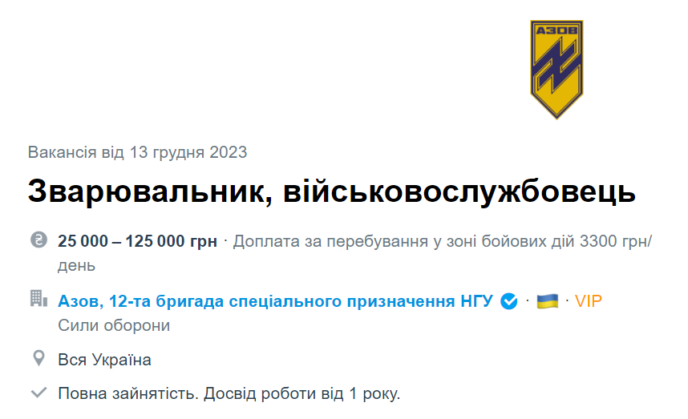Screen dimensions: 688x419
Task: Click the Сили оборони category text
Action: [x=114, y=325]
